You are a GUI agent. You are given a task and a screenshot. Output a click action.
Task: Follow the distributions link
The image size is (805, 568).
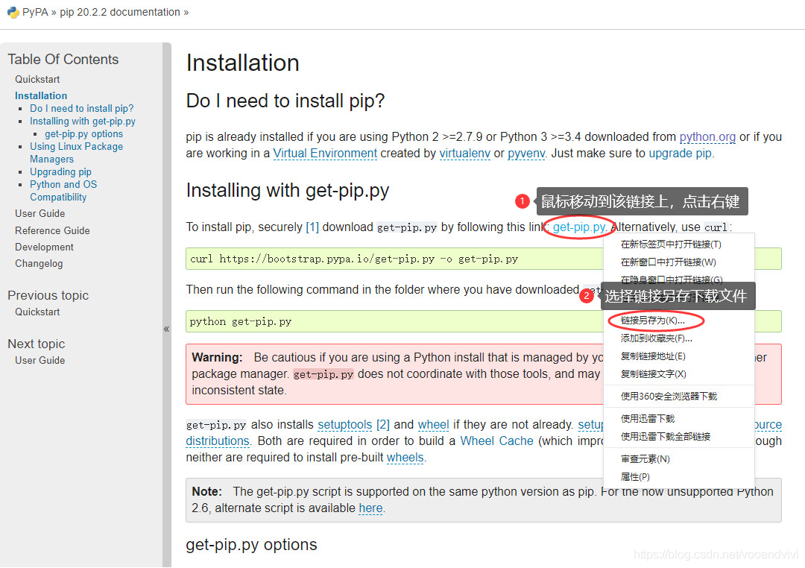218,441
